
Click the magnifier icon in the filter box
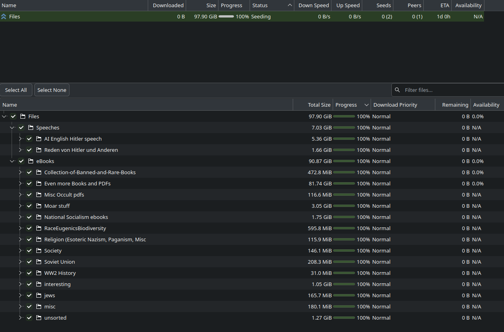point(397,90)
